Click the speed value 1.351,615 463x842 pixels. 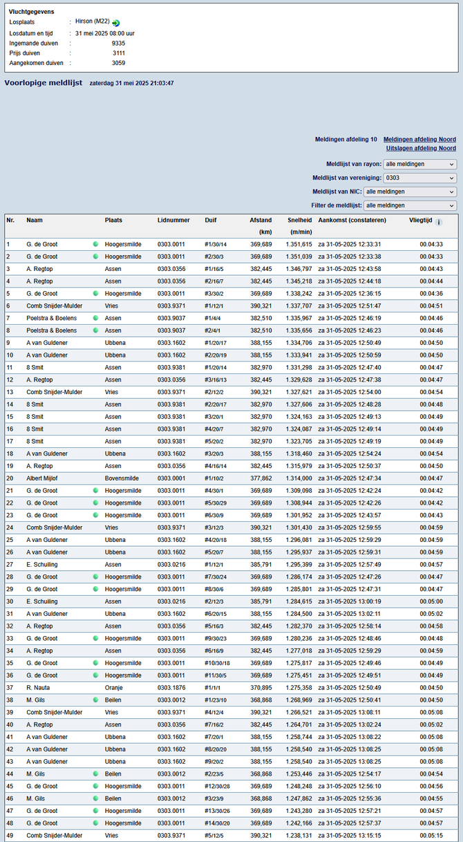299,244
